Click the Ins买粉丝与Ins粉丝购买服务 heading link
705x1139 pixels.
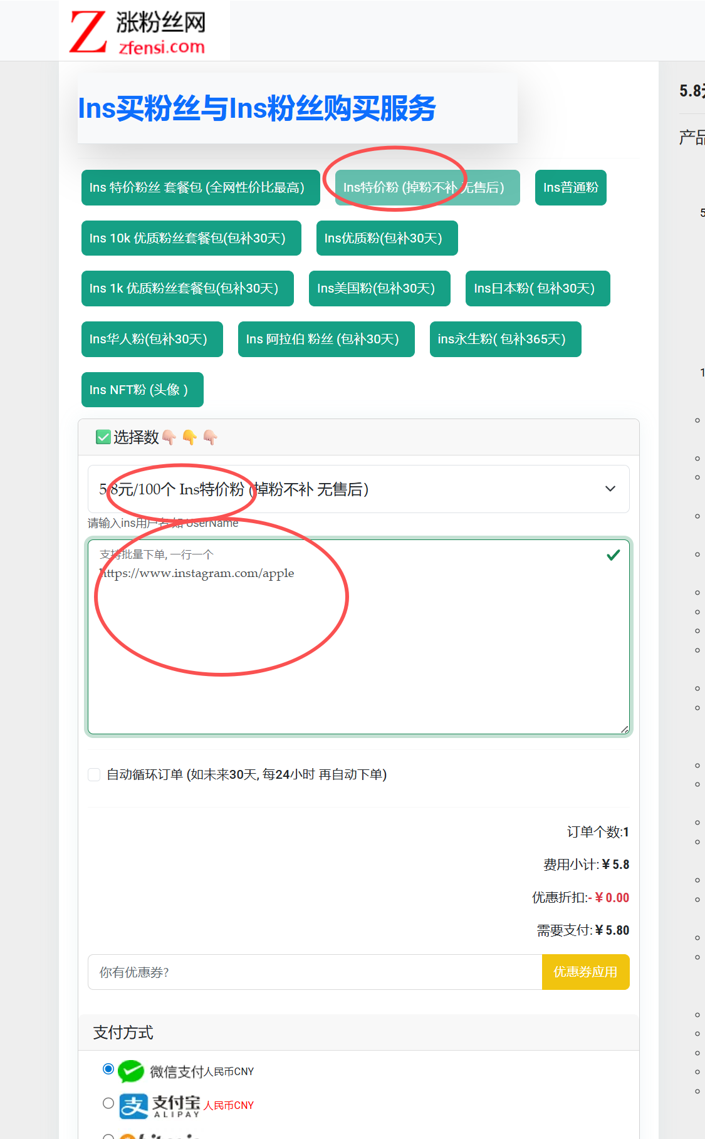(x=256, y=108)
